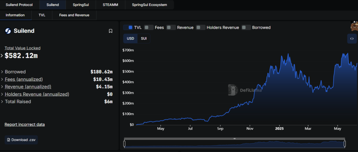Click the $180.62m borrowed value
This screenshot has height=152, width=358.
click(x=101, y=72)
